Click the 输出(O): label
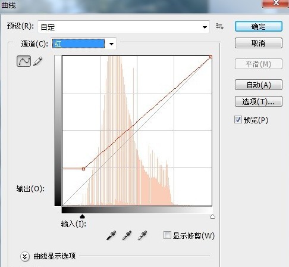This screenshot has width=289, height=267. [x=30, y=189]
